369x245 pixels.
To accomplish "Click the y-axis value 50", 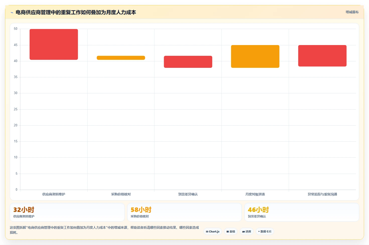I will pyautogui.click(x=16, y=29).
